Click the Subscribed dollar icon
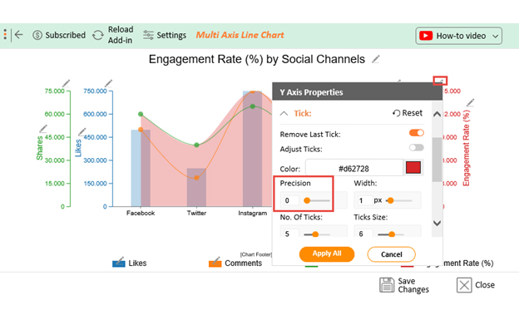 (x=37, y=35)
